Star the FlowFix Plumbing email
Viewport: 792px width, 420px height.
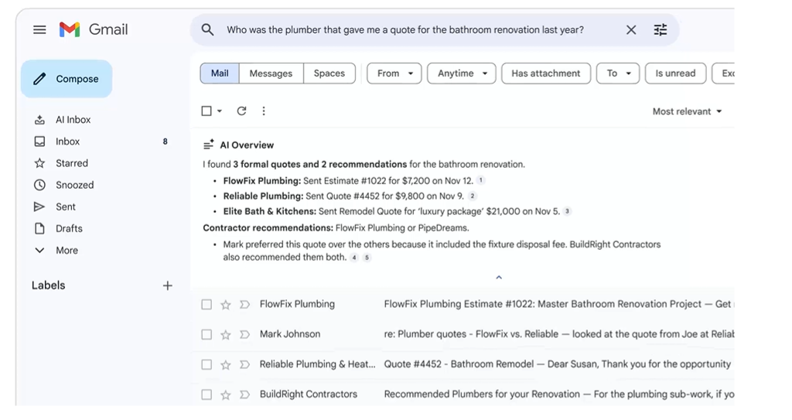pos(226,305)
